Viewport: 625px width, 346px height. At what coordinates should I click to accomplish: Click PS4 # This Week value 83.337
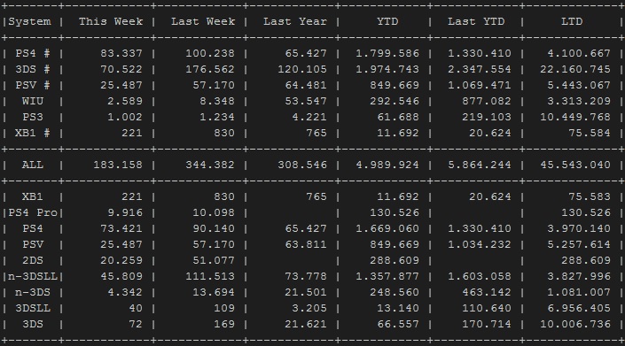click(x=121, y=53)
